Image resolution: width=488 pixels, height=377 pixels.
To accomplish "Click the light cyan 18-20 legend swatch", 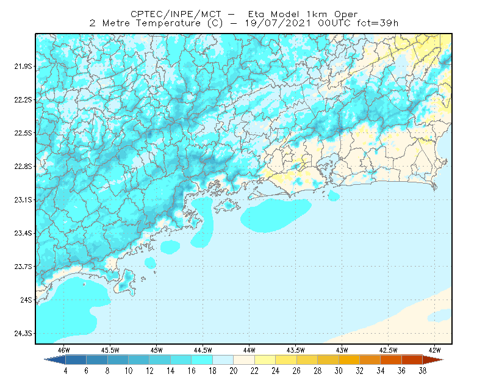I will (223, 360).
